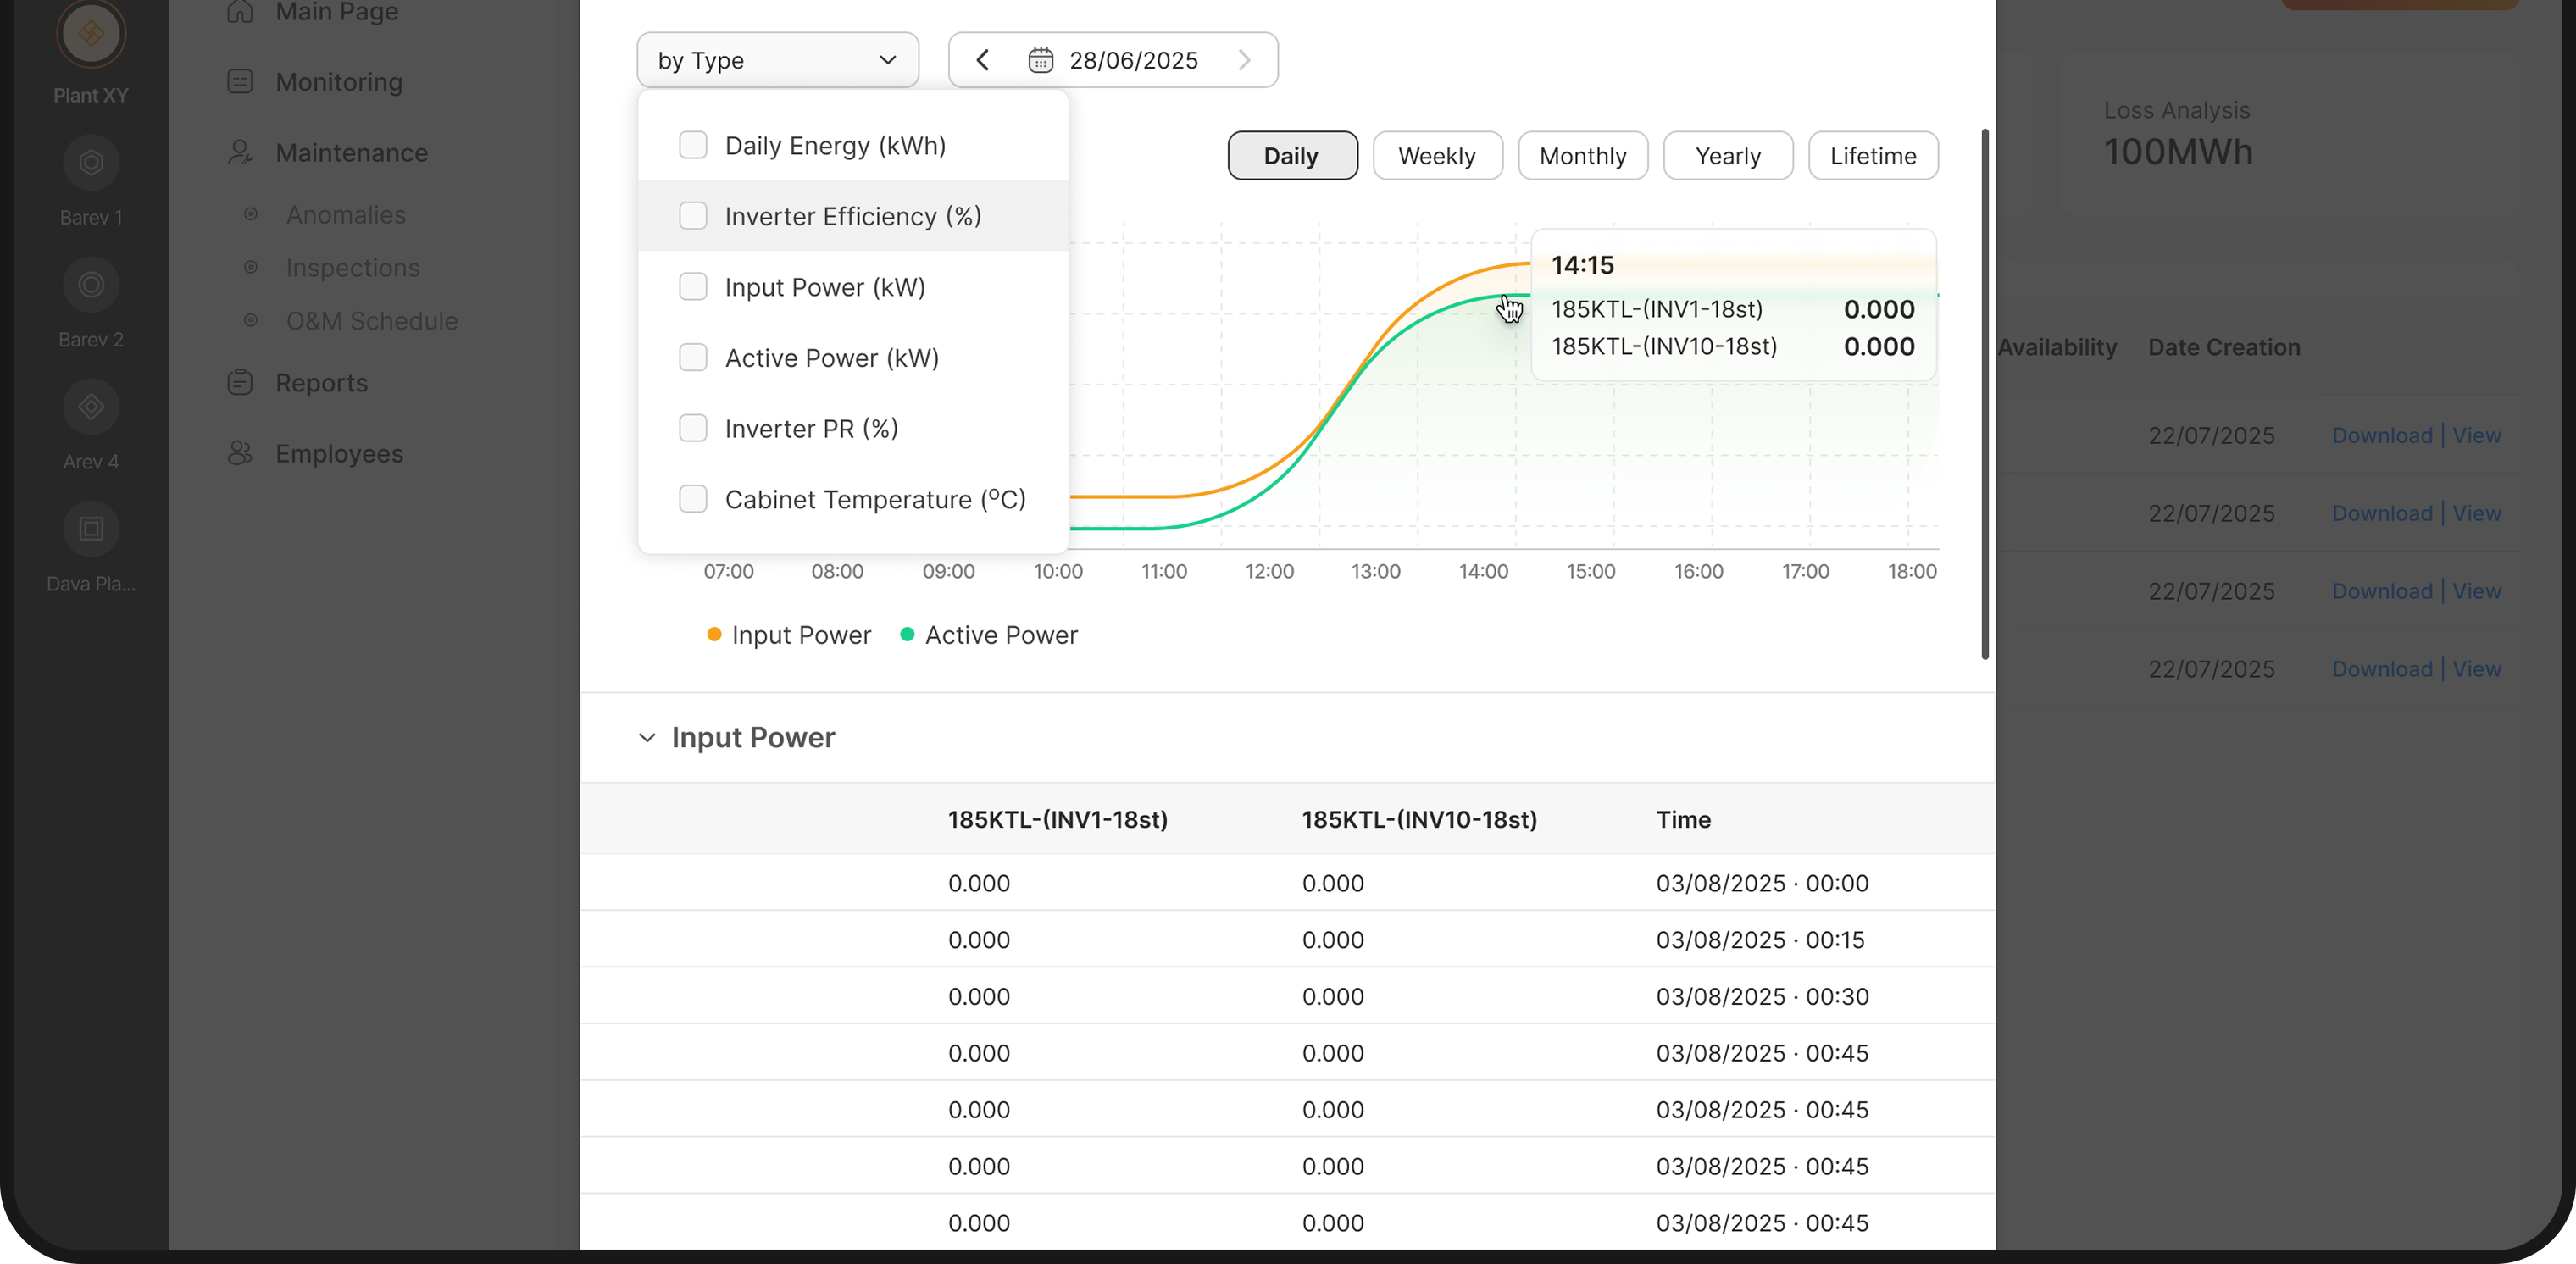Open the Reports sidebar icon
This screenshot has height=1264, width=2576.
(240, 382)
